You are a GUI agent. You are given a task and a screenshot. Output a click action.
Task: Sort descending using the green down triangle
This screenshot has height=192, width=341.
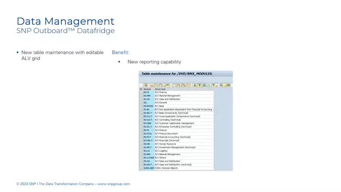200,85
